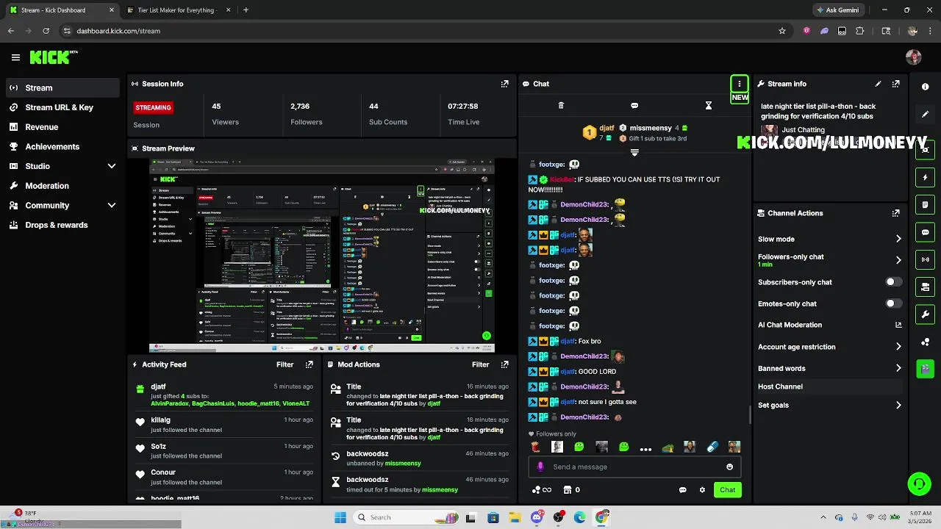Screen dimensions: 941x529
Task: Click the document icon in right sidebar
Action: 925,205
